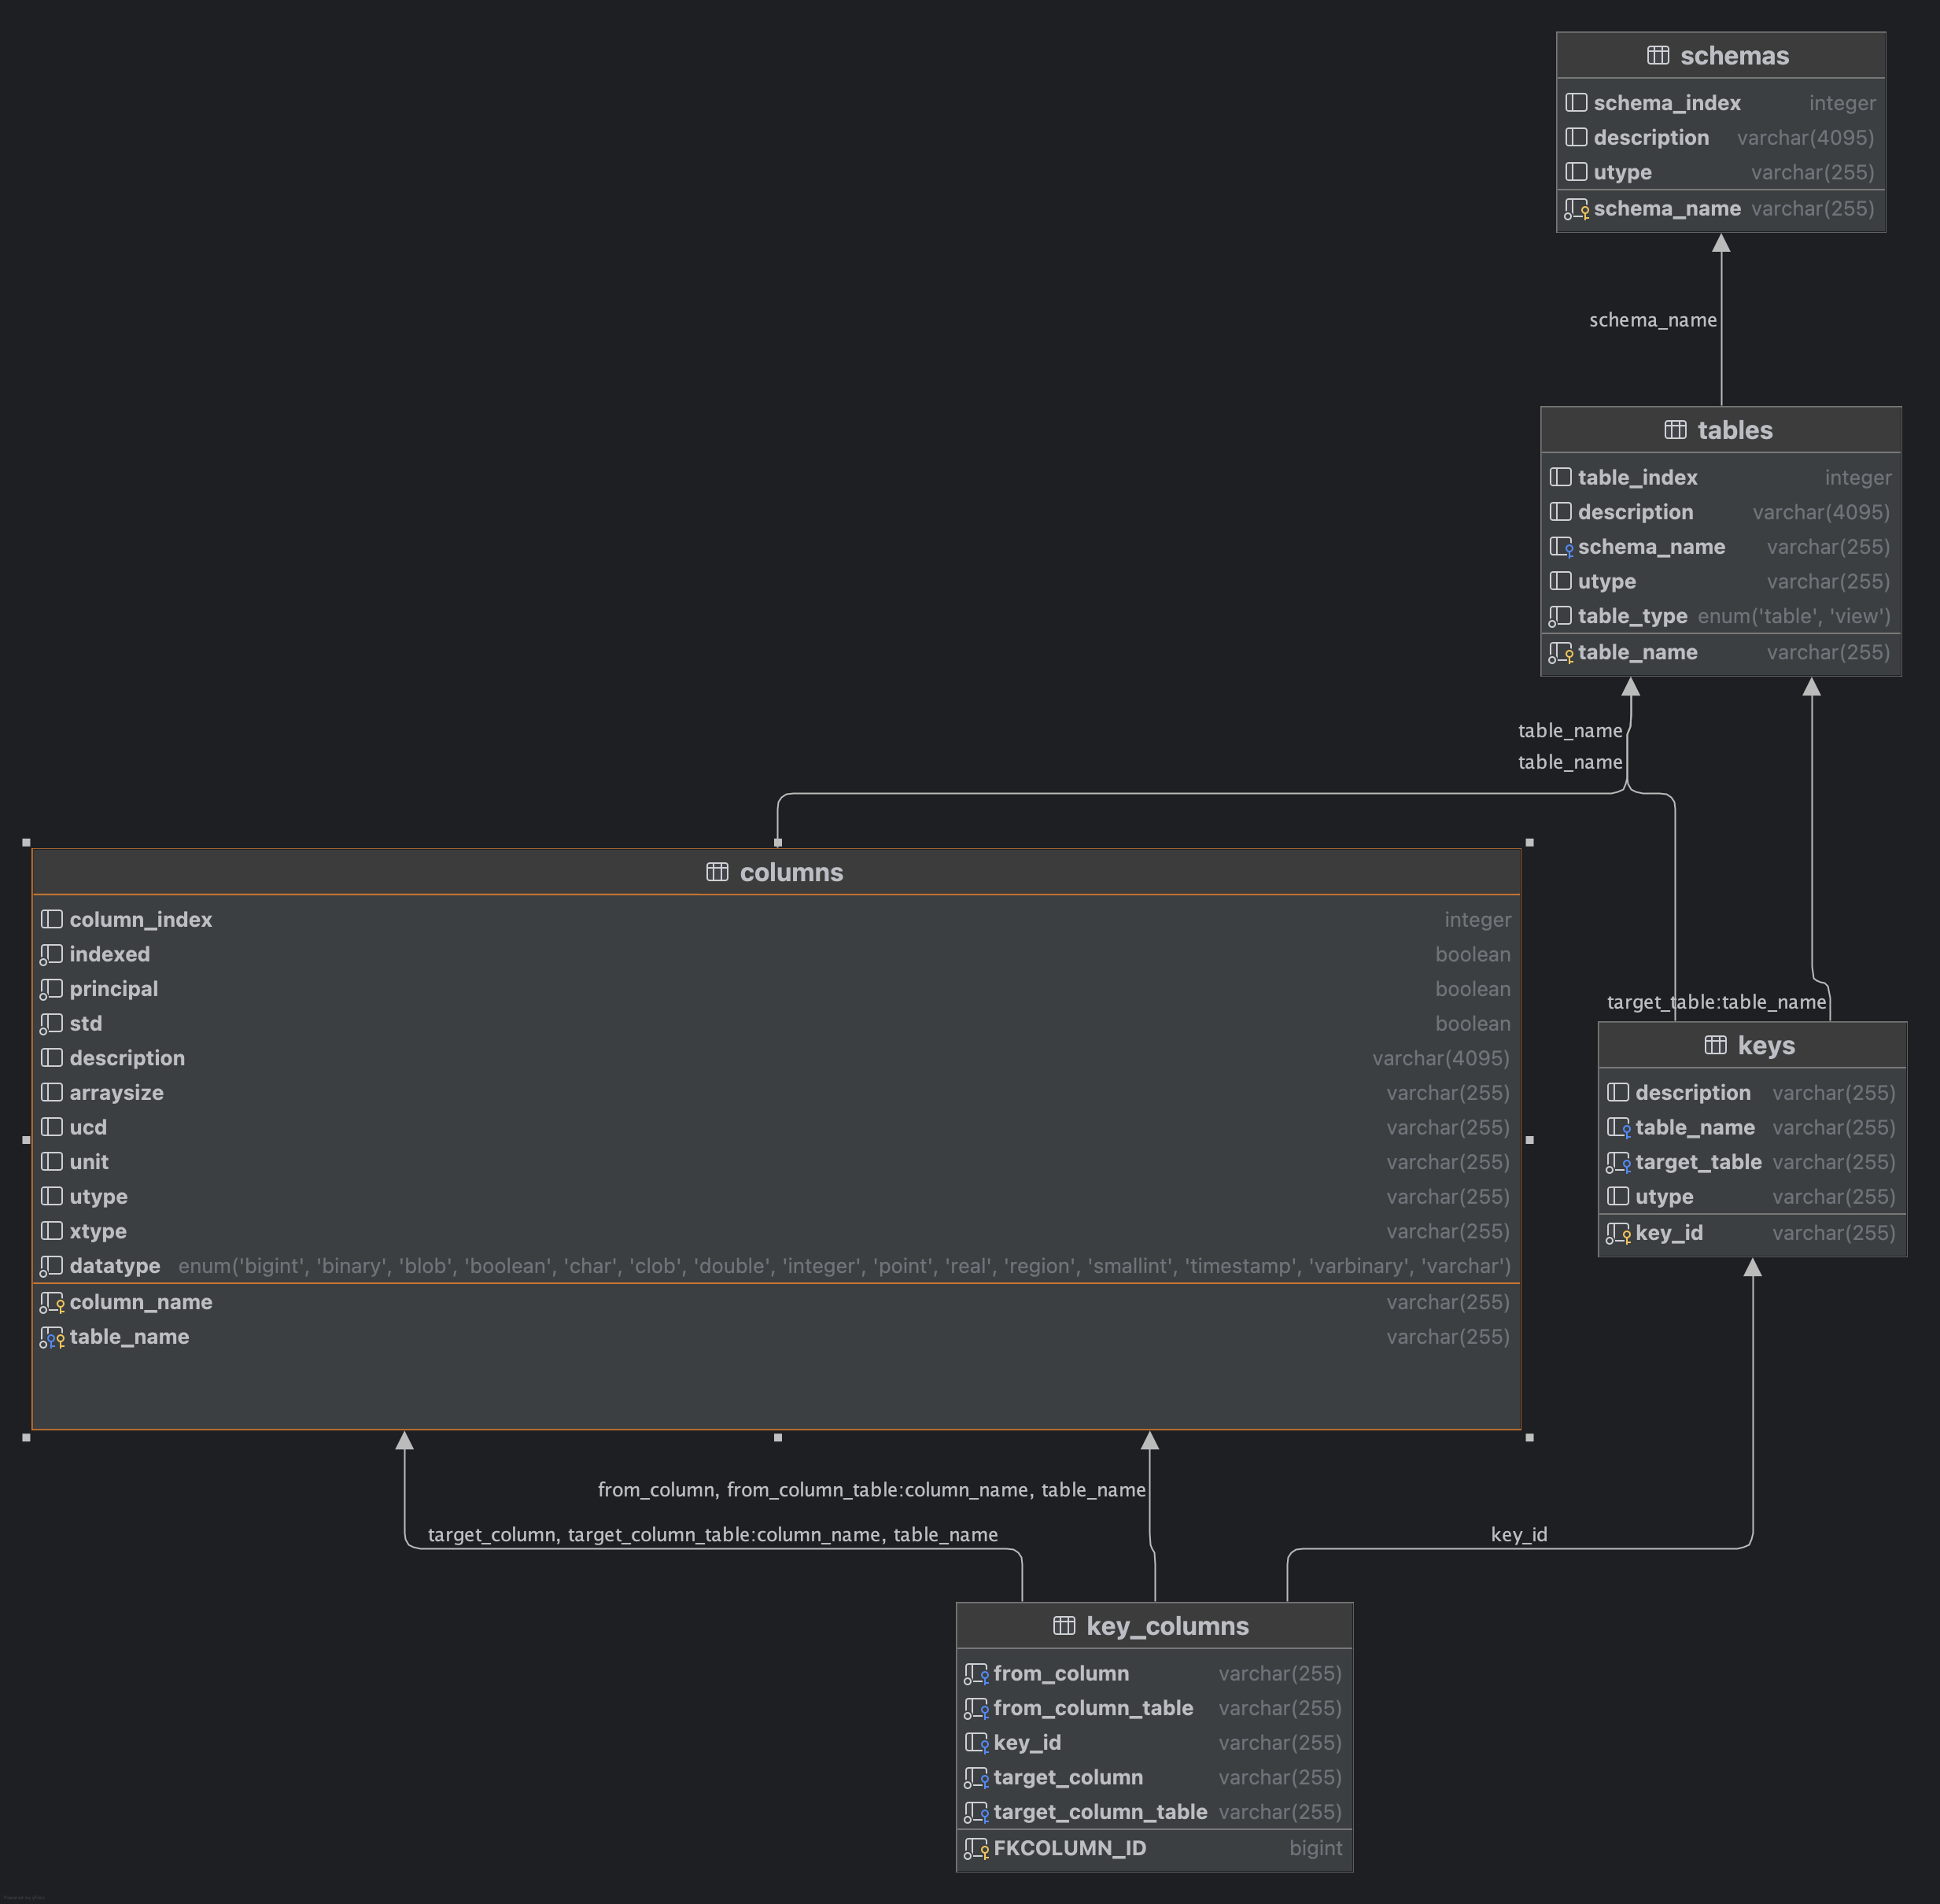The height and width of the screenshot is (1904, 1940).
Task: Click foreign key icon of target_table in keys
Action: tap(1618, 1163)
